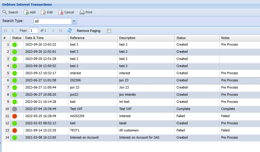The height and width of the screenshot is (152, 260).
Task: Refresh the grid with the reload icon
Action: (70, 30)
